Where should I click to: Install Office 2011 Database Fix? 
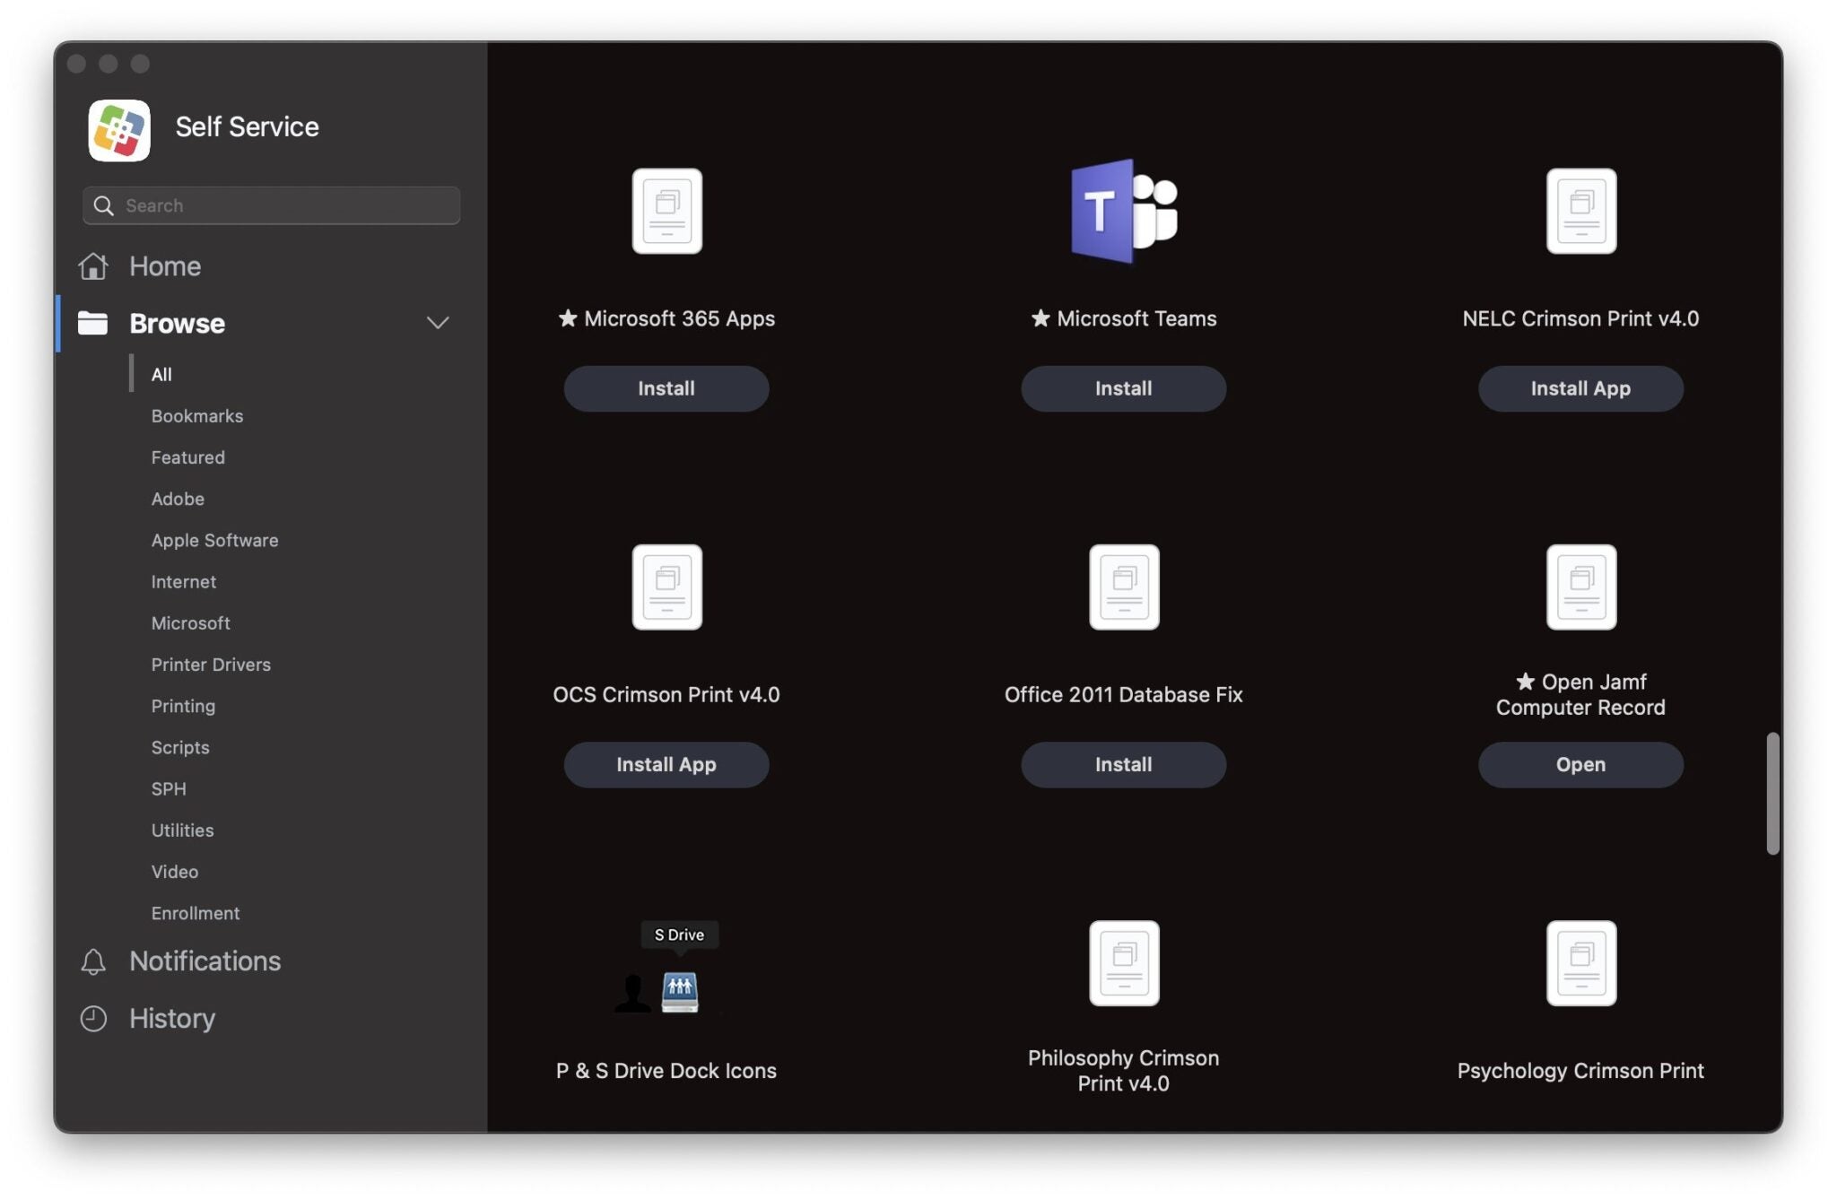point(1123,764)
